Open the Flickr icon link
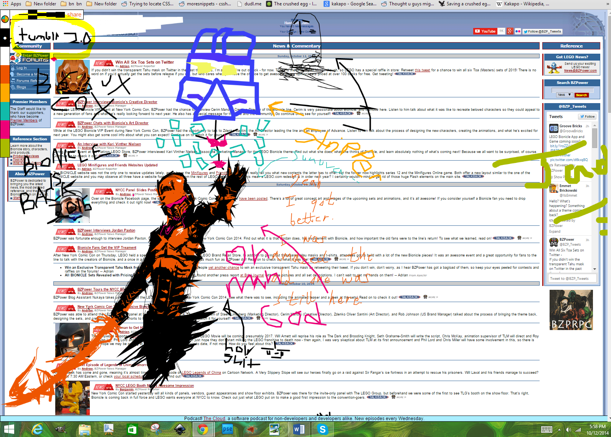Screen dimensions: 611x437 (518, 31)
